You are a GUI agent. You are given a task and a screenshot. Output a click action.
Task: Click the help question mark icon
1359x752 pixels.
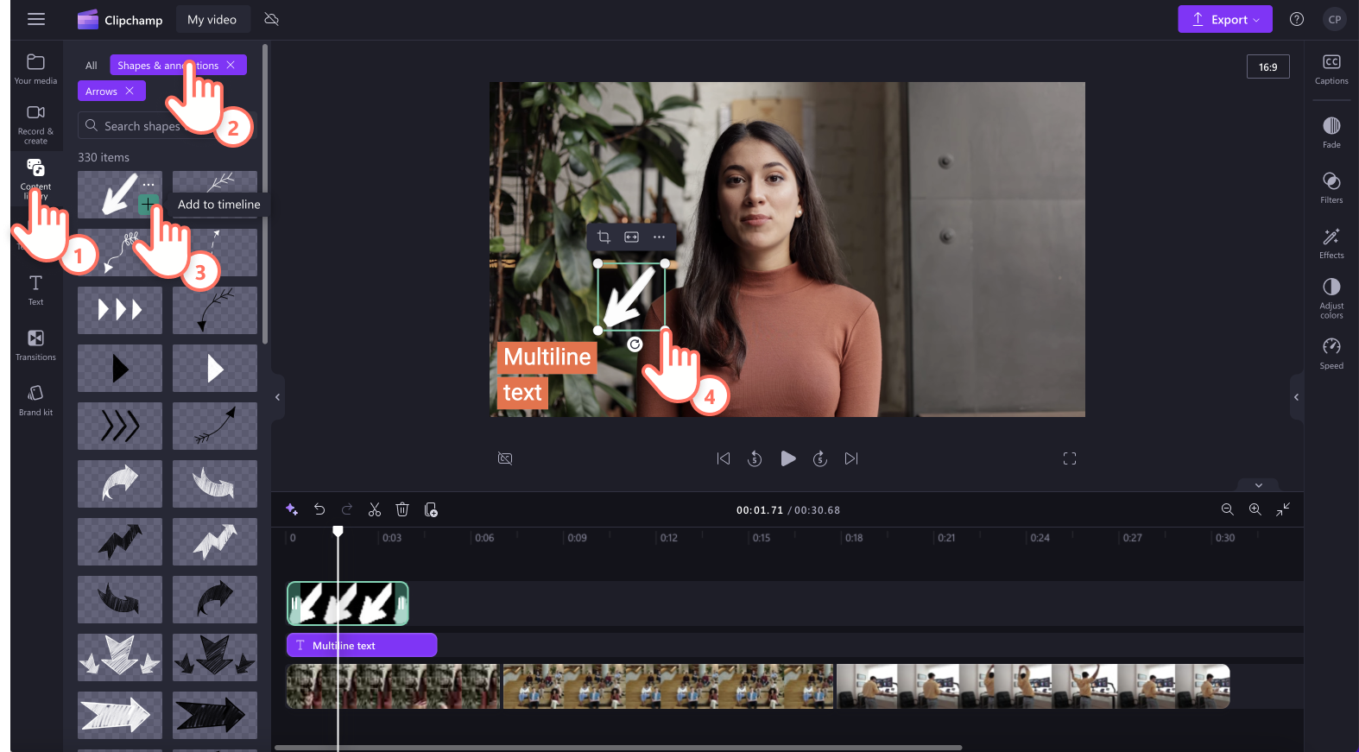click(1297, 19)
